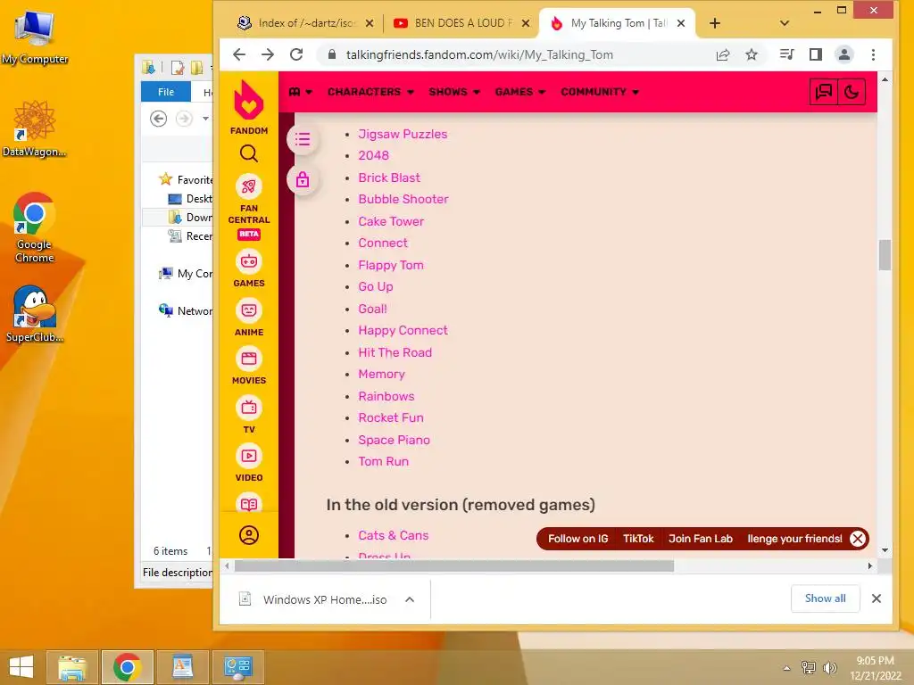
Task: Expand the CHARACTERS menu
Action: click(370, 92)
